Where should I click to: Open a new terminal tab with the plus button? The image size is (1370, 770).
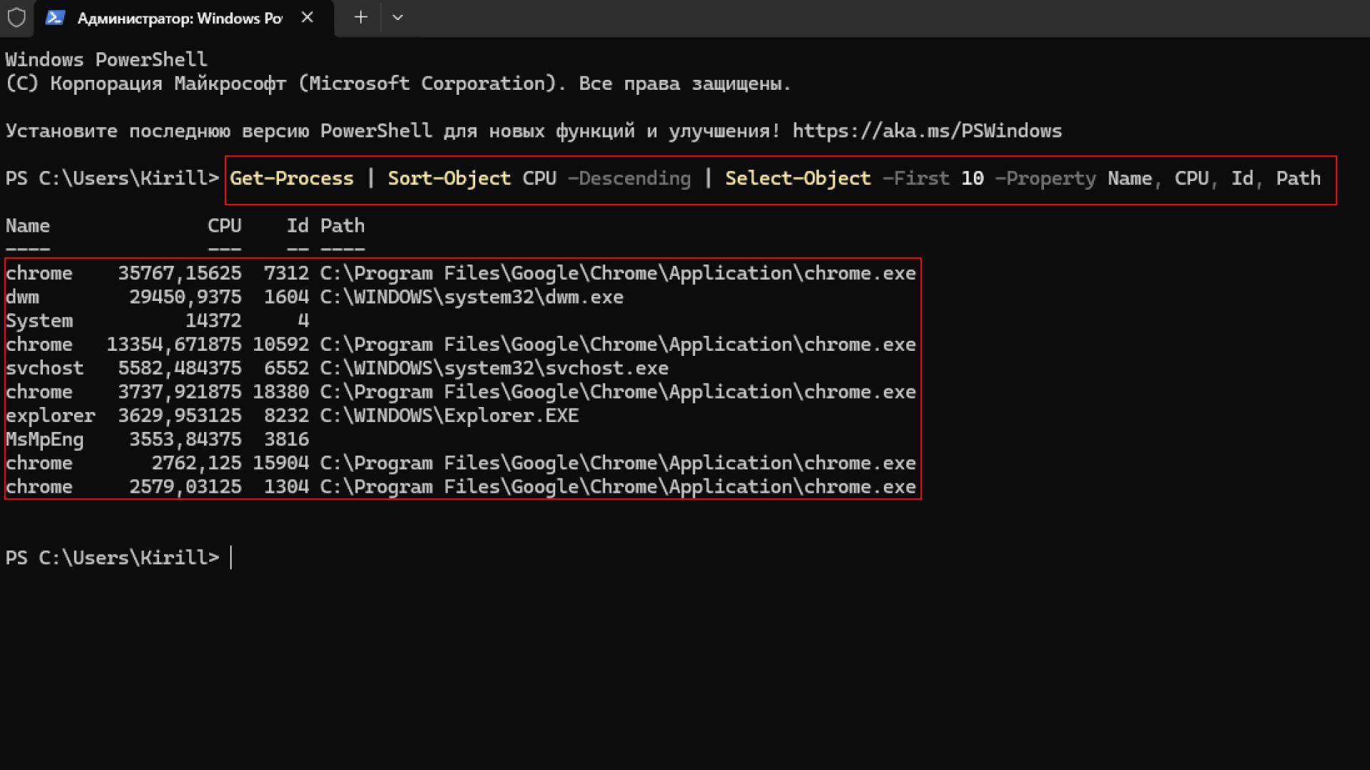click(360, 17)
